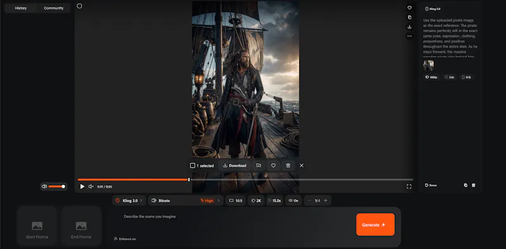Download using the arrow icon beside the preview
This screenshot has height=249, width=506.
click(409, 26)
